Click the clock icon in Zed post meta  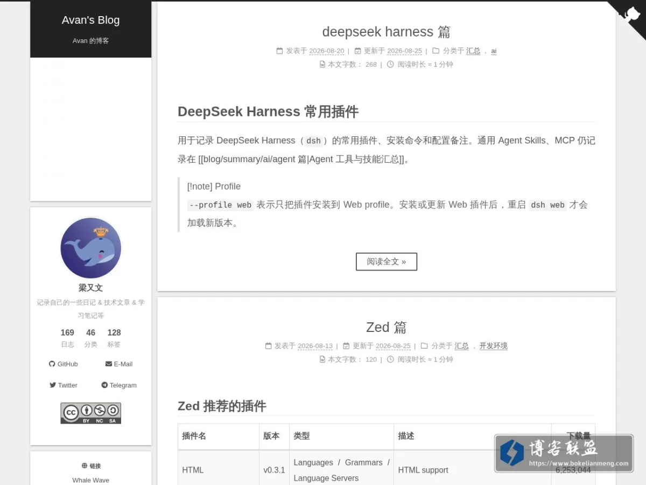[x=390, y=359]
